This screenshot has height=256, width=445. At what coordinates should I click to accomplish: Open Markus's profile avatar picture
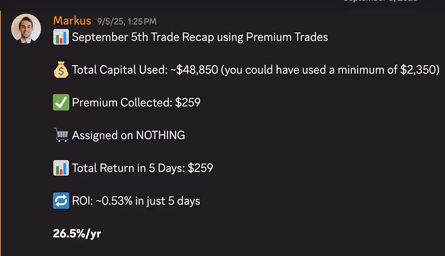[26, 28]
